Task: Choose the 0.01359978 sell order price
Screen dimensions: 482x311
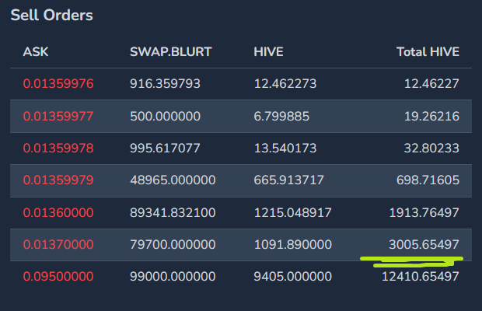Action: [x=58, y=148]
